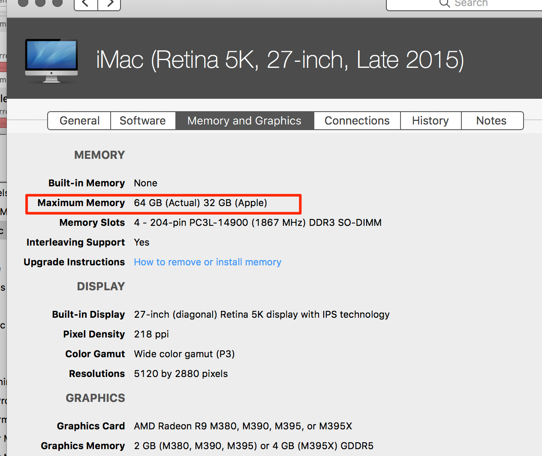
Task: Click Color Gamut value 'Wide color gamut (P3)'
Action: click(x=184, y=354)
